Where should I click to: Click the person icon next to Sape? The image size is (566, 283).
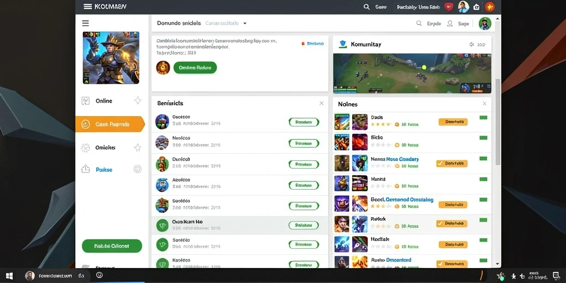click(x=450, y=23)
